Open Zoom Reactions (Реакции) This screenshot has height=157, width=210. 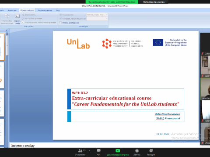[x=151, y=152]
